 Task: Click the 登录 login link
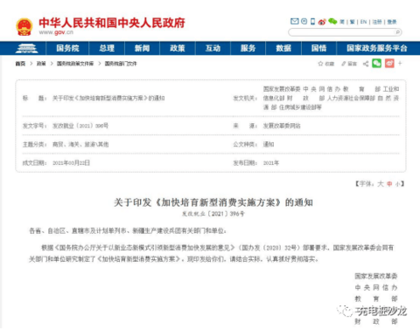point(392,22)
